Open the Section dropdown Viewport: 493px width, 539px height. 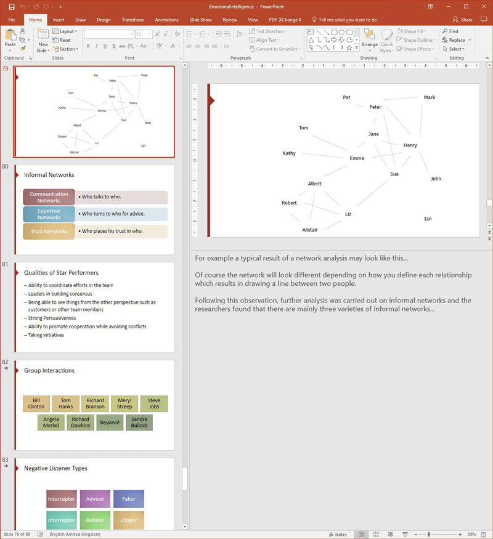[x=66, y=49]
